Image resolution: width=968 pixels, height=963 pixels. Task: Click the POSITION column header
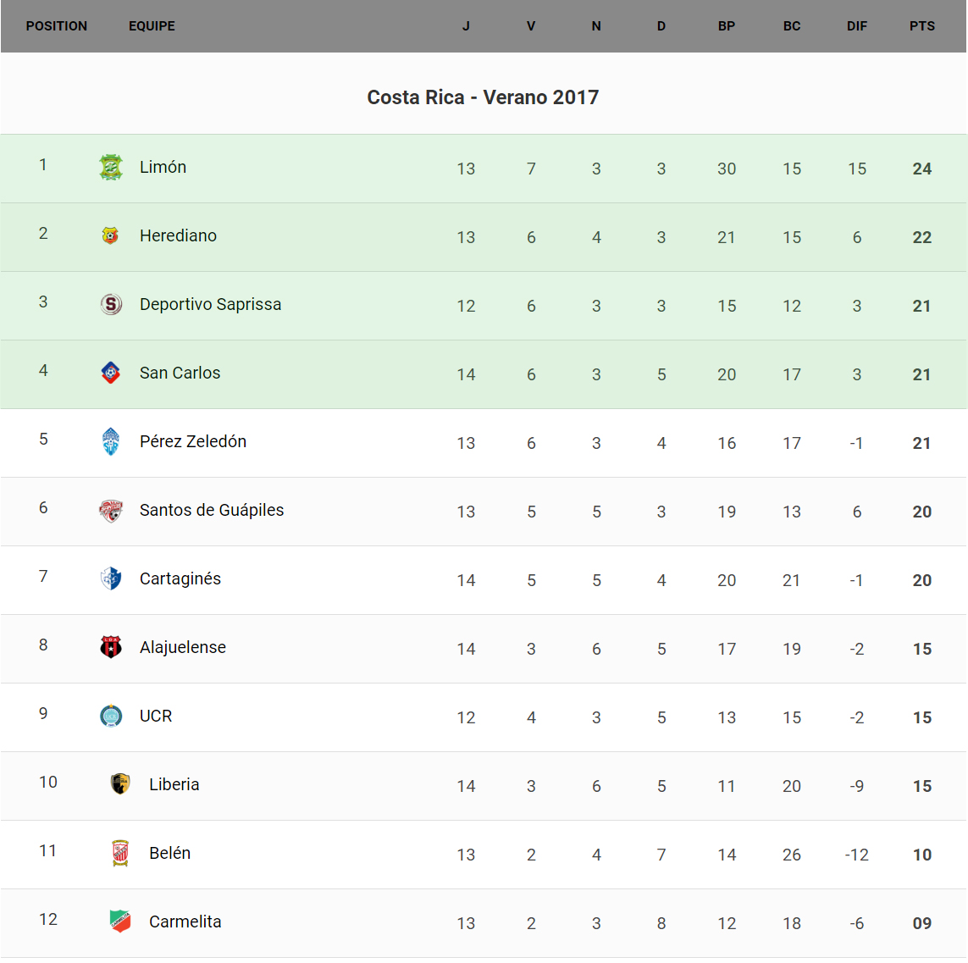57,26
